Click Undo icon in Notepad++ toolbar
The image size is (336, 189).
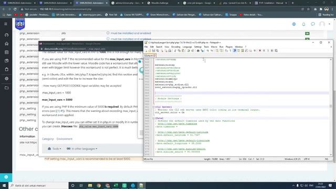tap(188, 50)
